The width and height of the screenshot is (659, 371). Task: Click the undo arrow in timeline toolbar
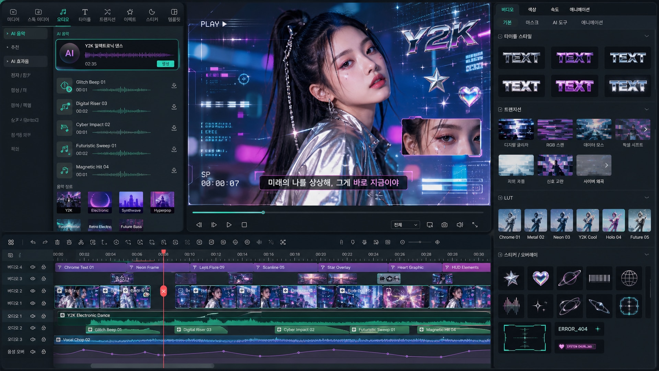33,242
